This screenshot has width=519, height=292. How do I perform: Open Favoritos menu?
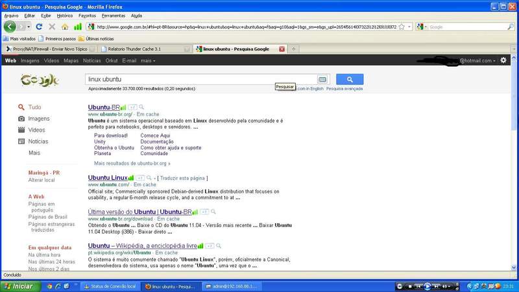coord(87,16)
